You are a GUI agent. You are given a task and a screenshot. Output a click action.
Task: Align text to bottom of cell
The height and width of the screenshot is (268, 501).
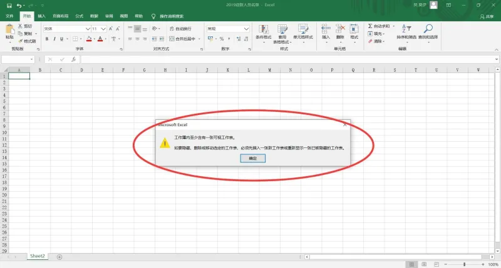(145, 29)
